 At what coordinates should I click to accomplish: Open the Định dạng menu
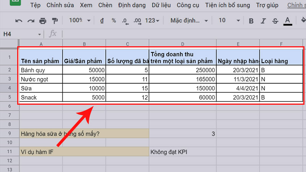coord(132,5)
